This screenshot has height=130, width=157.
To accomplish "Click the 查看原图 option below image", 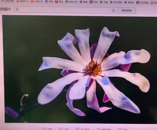I will pyautogui.click(x=104, y=129).
